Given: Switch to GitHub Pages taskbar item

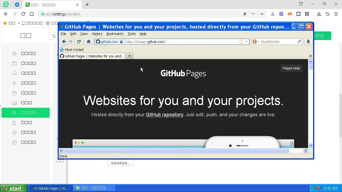Looking at the screenshot, I should point(51,188).
